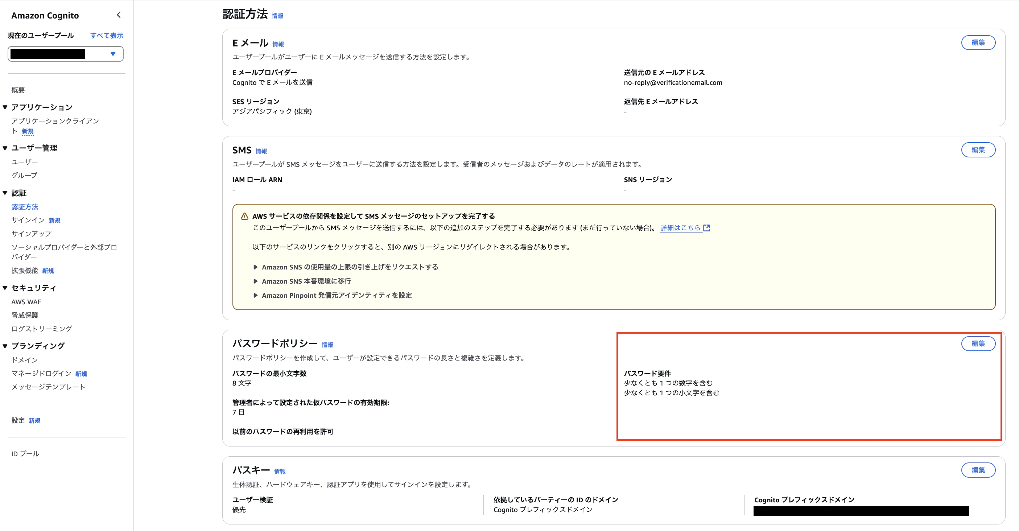Screen dimensions: 1019x531
Task: Select 認証方法 in the sidebar
Action: click(25, 207)
